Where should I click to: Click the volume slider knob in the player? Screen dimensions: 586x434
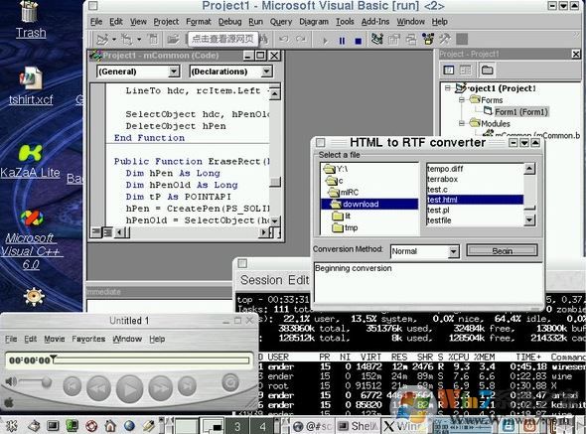point(47,381)
